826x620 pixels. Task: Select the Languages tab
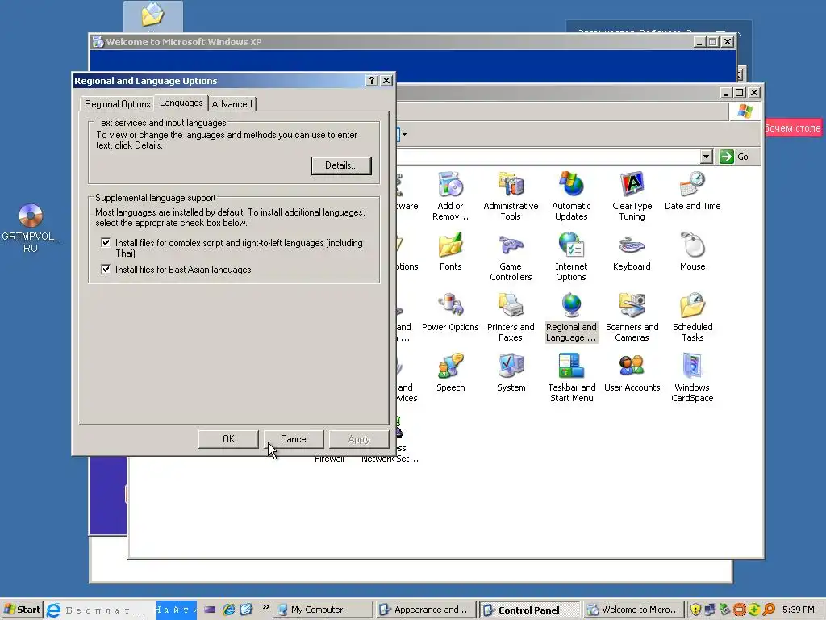coord(181,103)
